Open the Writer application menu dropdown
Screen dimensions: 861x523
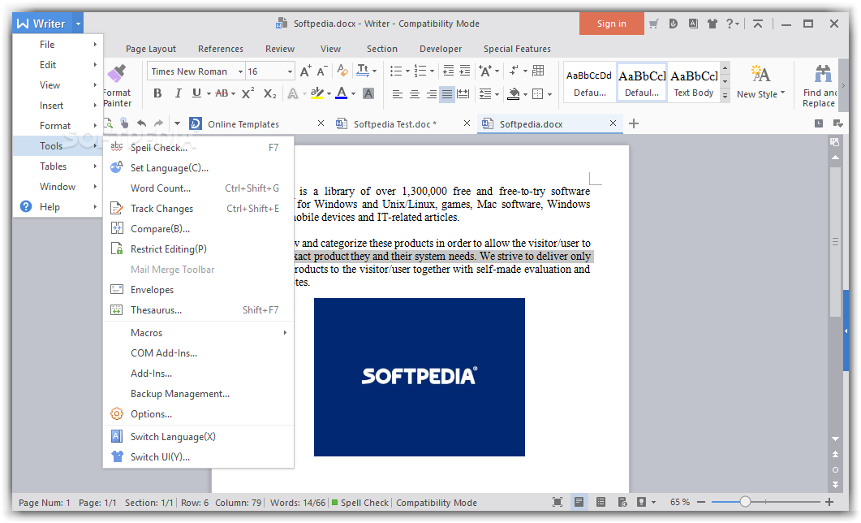79,24
